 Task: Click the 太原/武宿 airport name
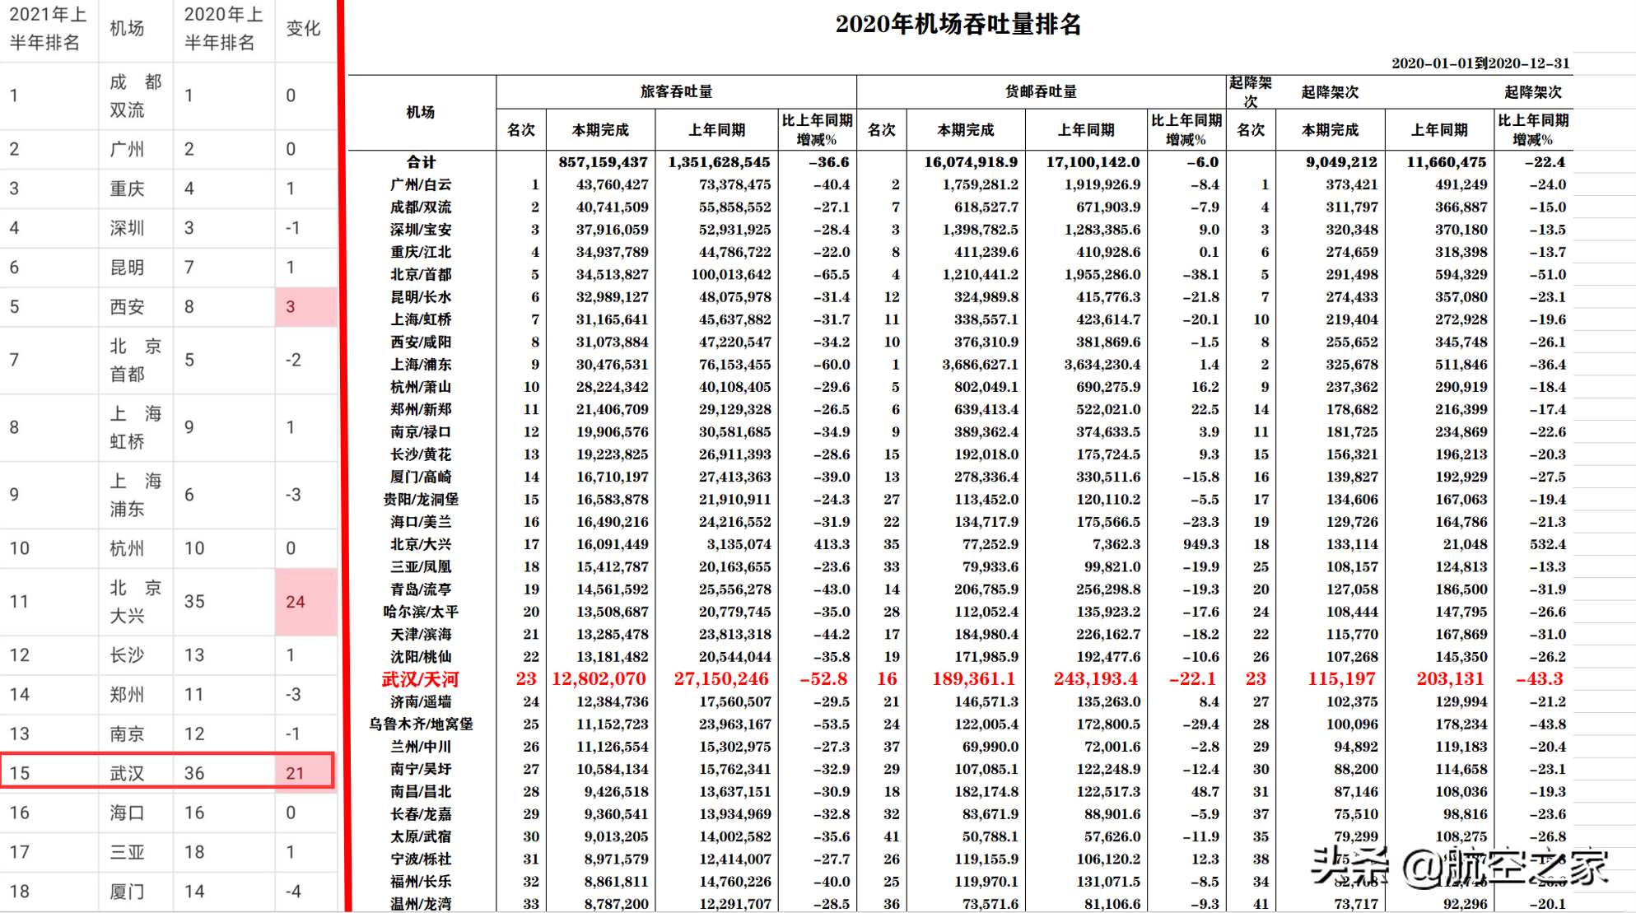[x=421, y=836]
